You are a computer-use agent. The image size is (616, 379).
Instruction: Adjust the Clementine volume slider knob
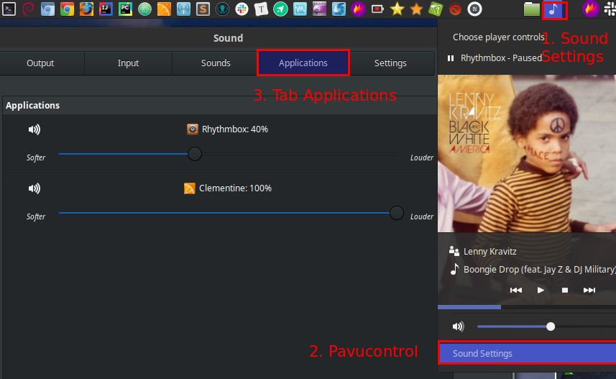(x=396, y=213)
